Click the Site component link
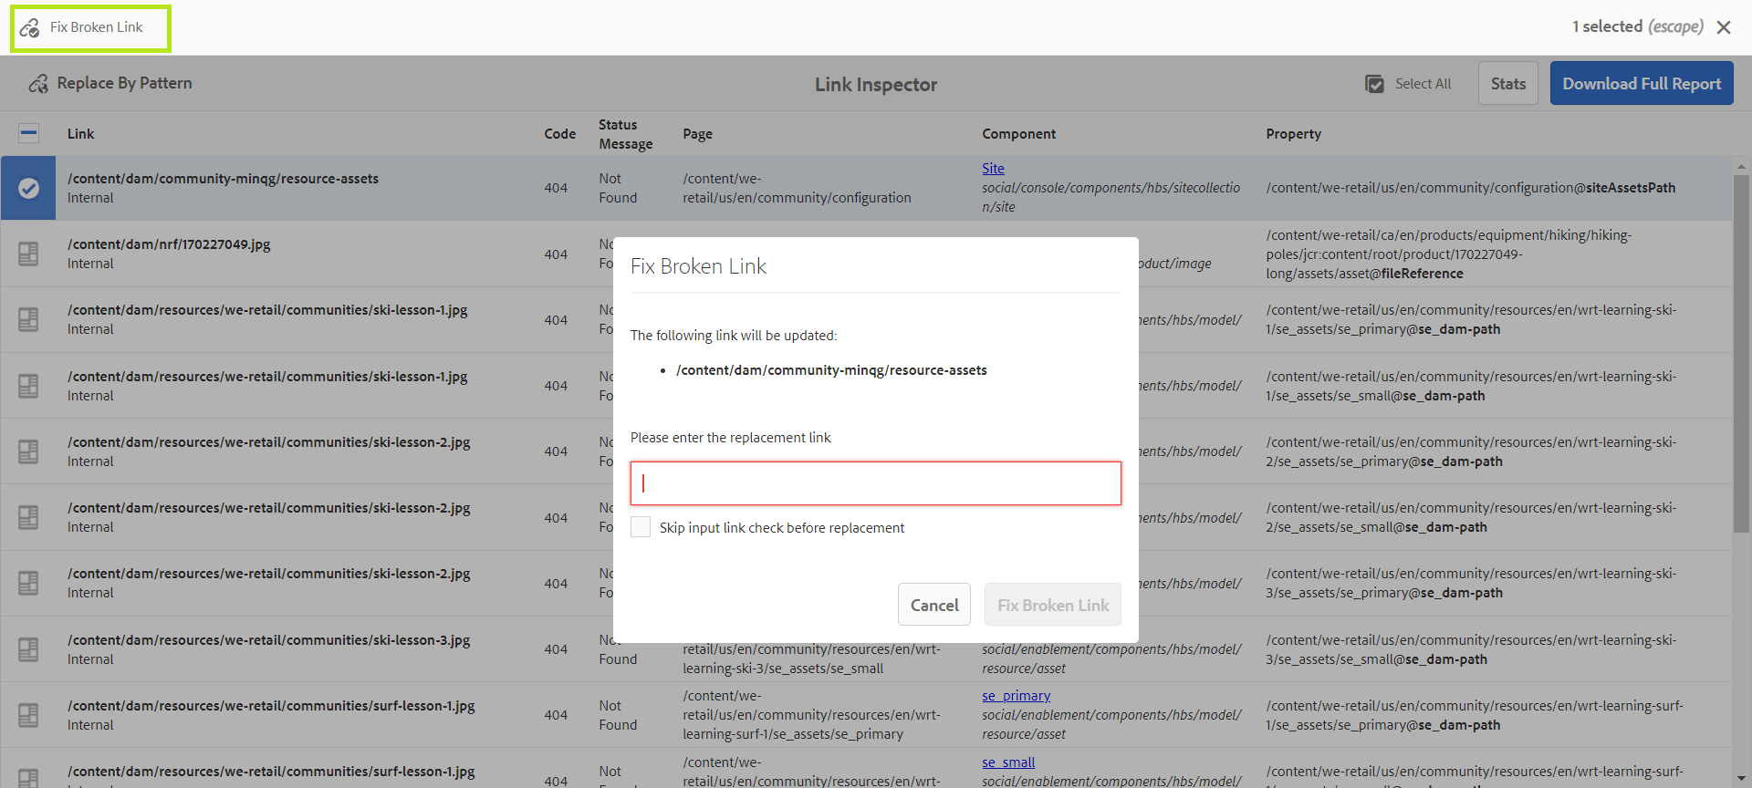The width and height of the screenshot is (1752, 788). pyautogui.click(x=993, y=168)
